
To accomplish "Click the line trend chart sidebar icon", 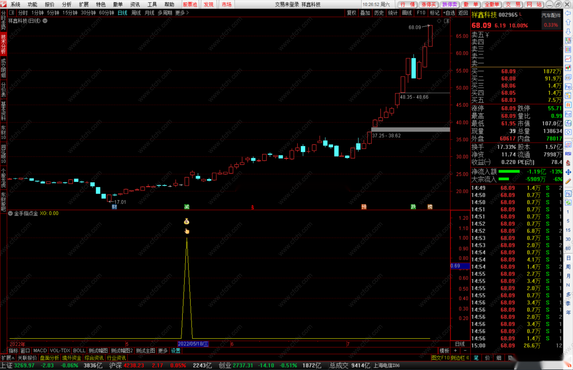I will click(x=568, y=59).
